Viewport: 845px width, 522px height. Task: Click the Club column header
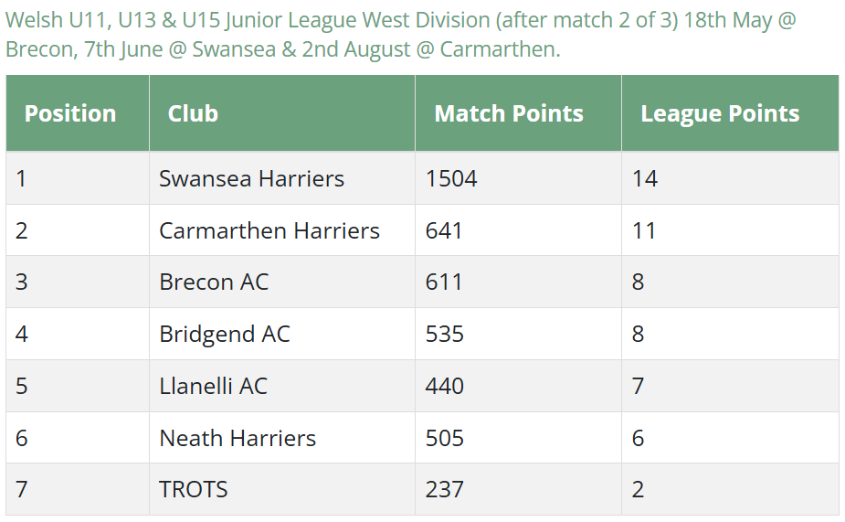coord(282,113)
